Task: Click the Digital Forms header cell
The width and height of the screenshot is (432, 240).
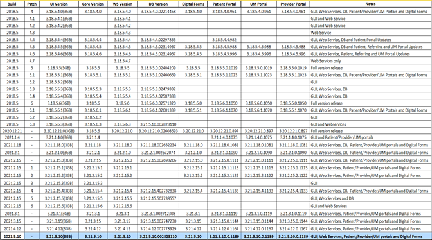Action: pos(193,4)
